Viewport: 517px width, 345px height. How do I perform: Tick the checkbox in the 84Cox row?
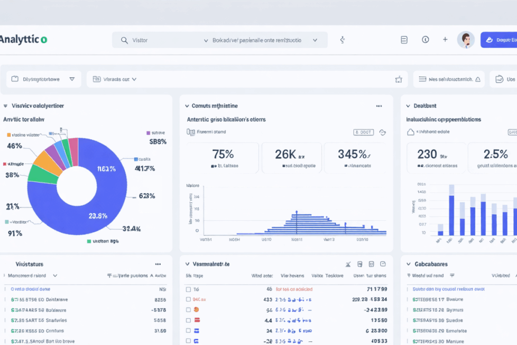pyautogui.click(x=188, y=299)
